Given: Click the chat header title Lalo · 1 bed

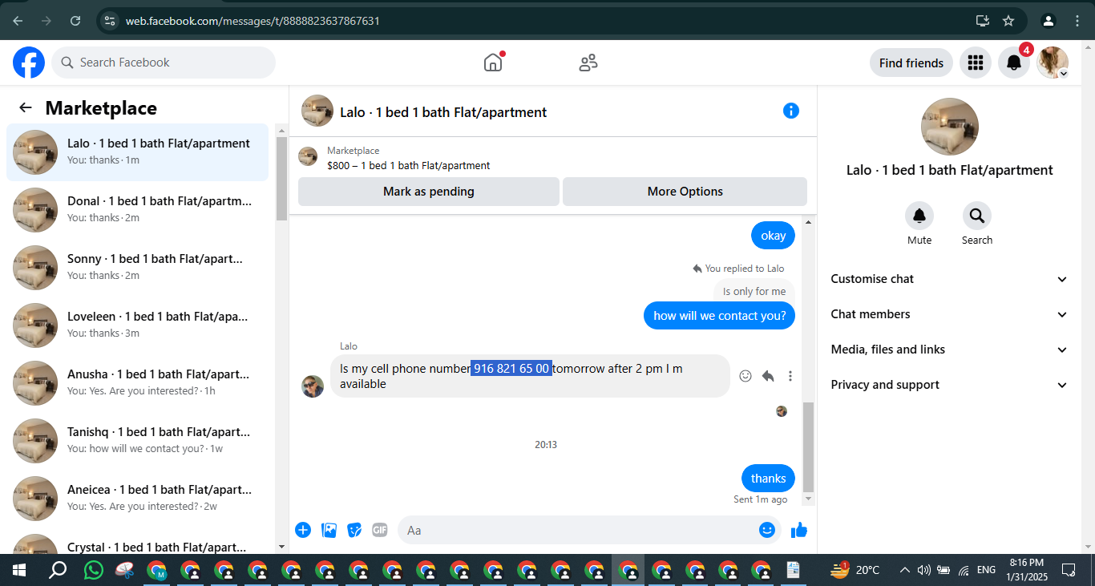Looking at the screenshot, I should pos(443,112).
